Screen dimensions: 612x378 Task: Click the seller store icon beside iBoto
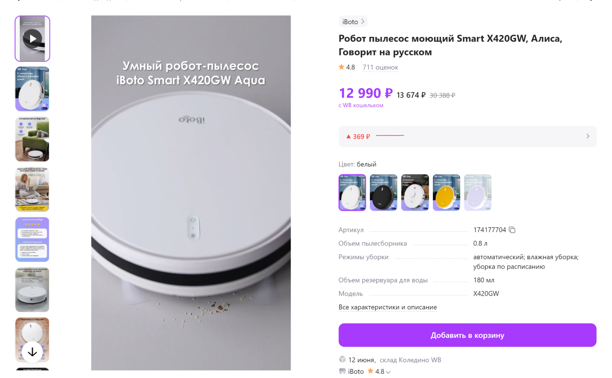(x=342, y=371)
